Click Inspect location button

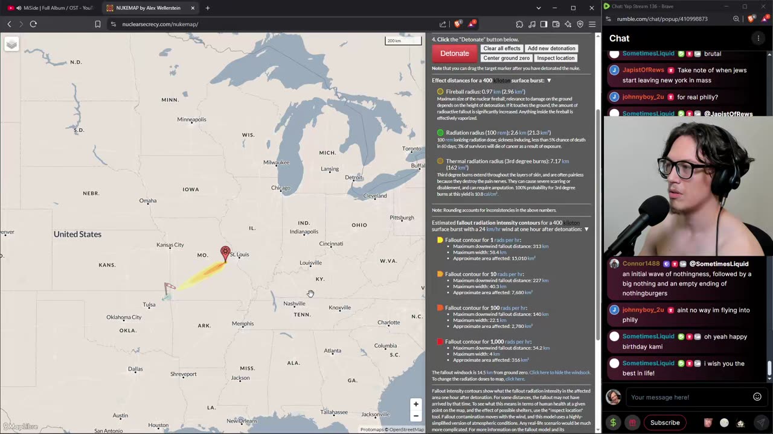pos(556,58)
